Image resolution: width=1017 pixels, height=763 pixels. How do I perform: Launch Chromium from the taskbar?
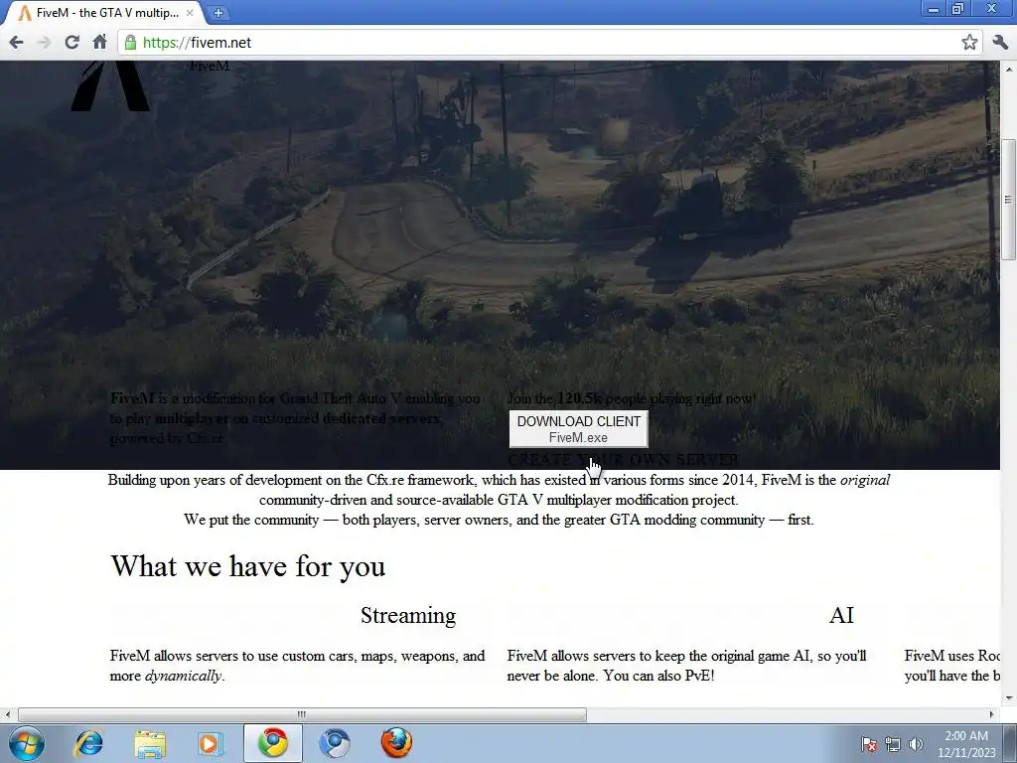(x=335, y=743)
